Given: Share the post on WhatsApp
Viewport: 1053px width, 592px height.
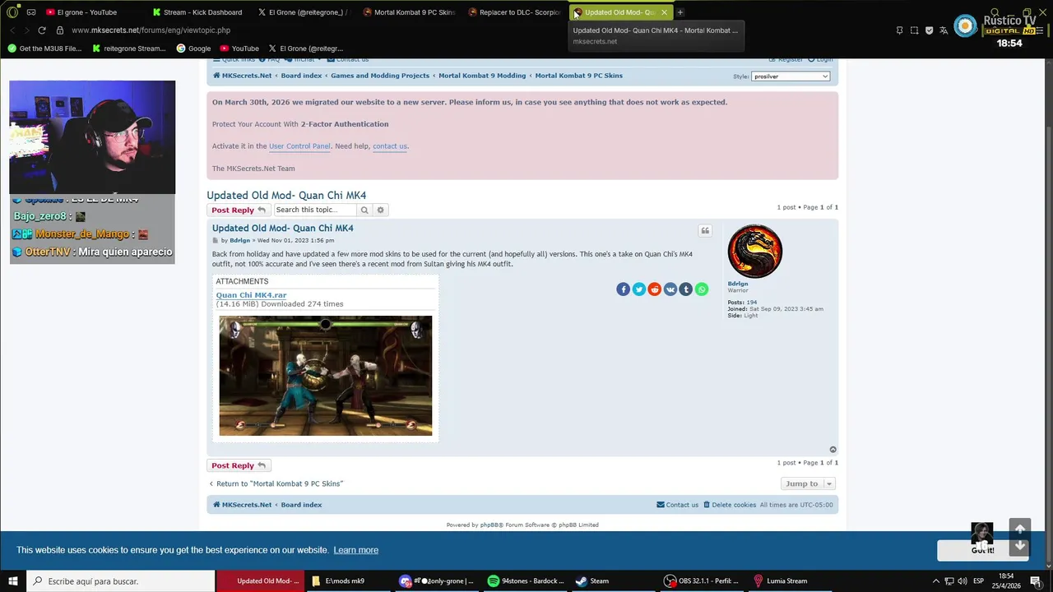Looking at the screenshot, I should click(702, 289).
